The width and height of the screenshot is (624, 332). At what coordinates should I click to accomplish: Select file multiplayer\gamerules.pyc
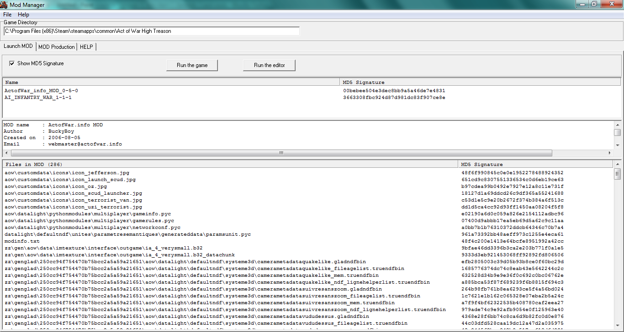click(89, 221)
